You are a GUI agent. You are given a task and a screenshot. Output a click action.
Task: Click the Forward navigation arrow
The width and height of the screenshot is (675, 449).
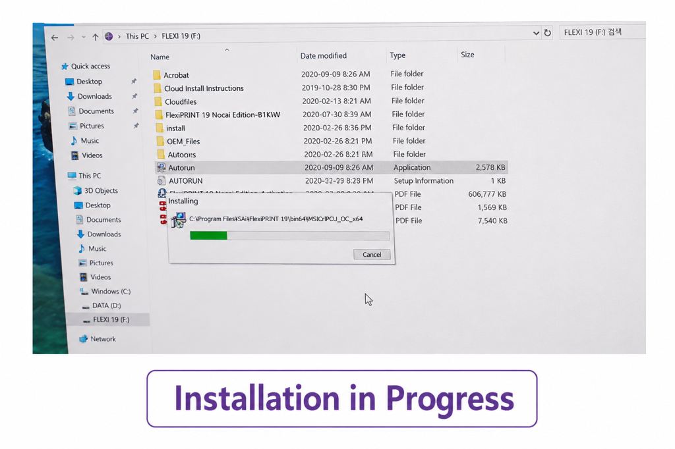click(x=70, y=38)
